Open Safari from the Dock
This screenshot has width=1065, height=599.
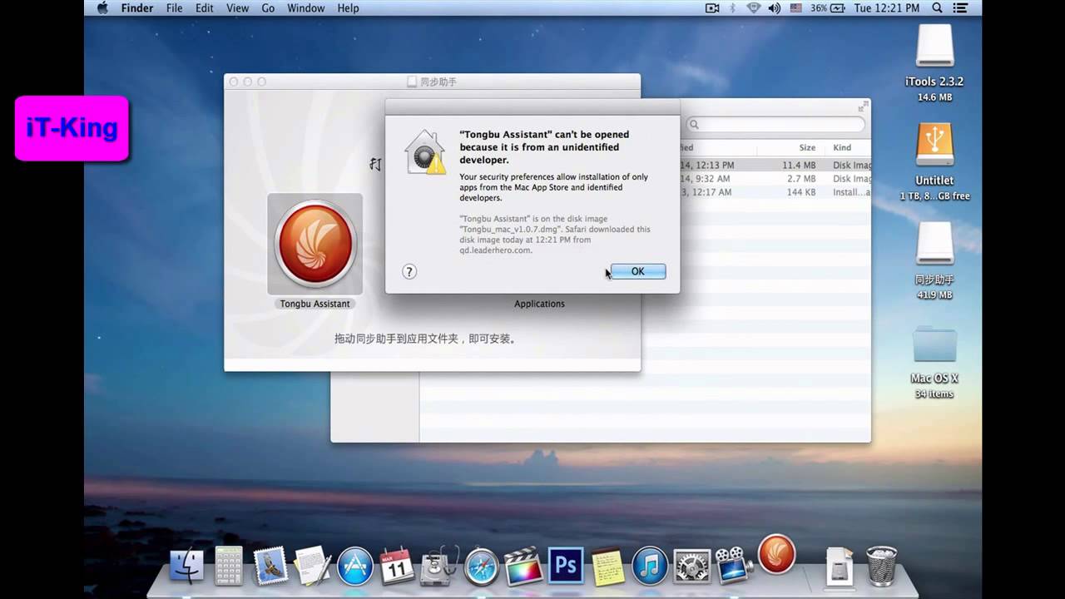point(482,567)
